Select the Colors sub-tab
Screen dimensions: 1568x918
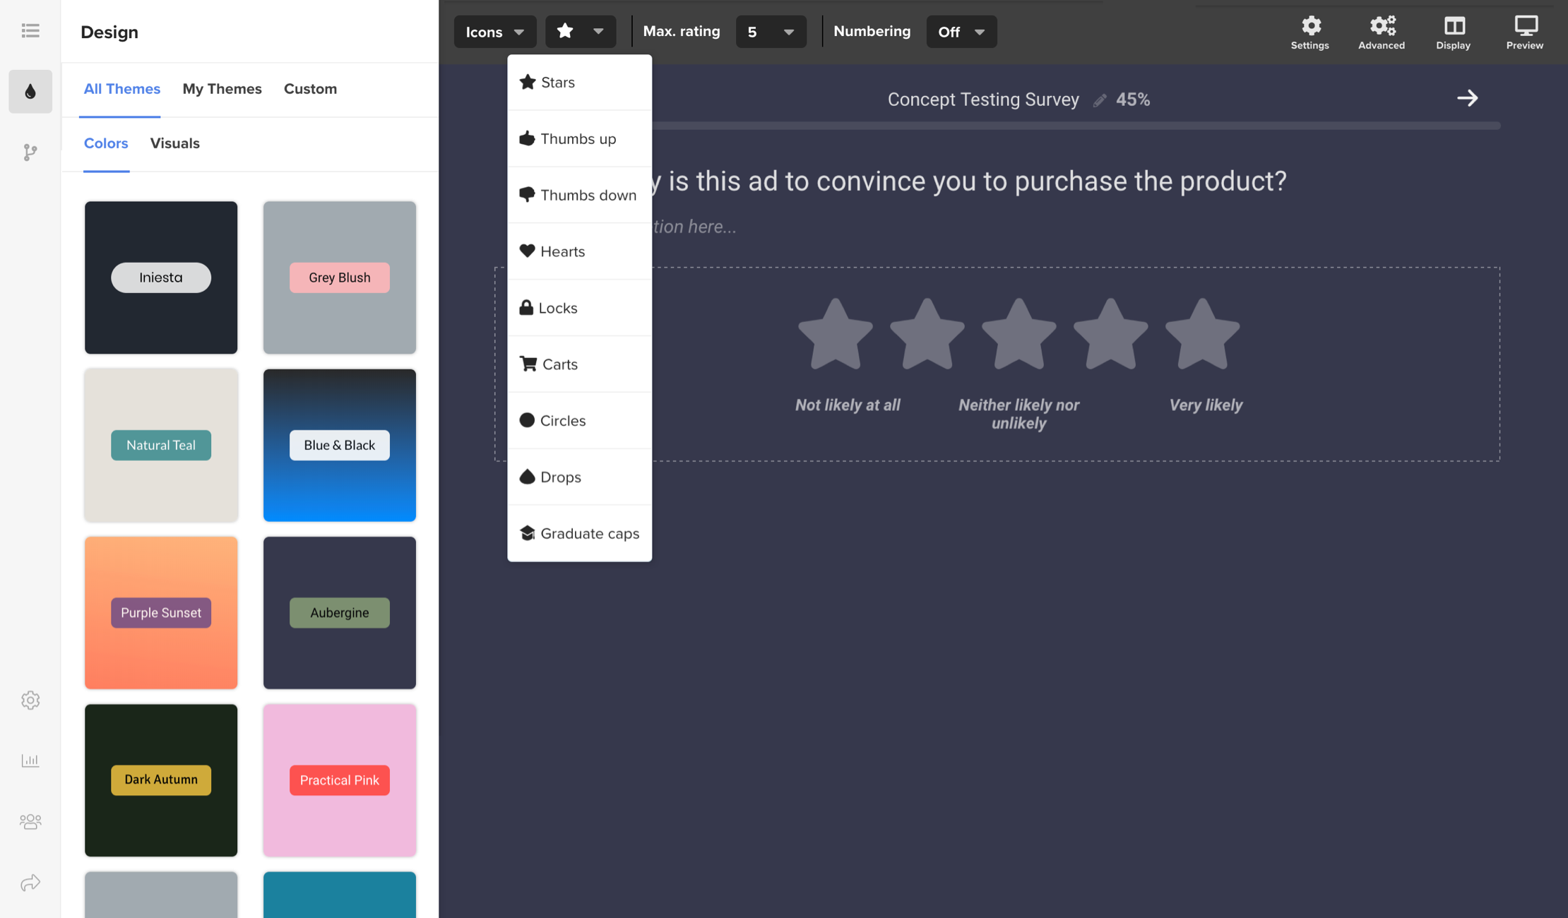coord(106,143)
